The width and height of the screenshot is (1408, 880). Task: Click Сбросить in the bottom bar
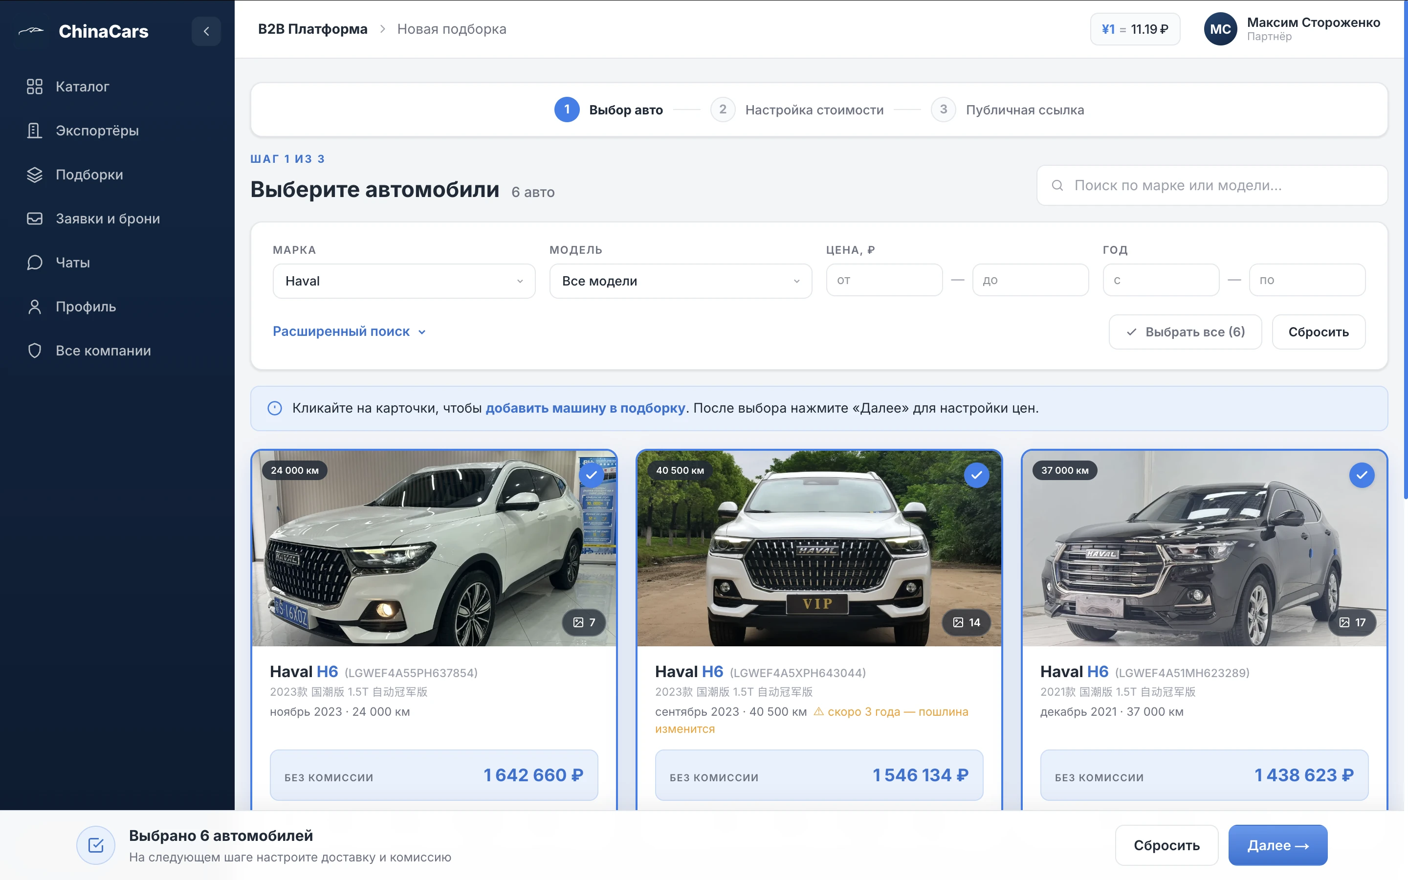(x=1166, y=845)
